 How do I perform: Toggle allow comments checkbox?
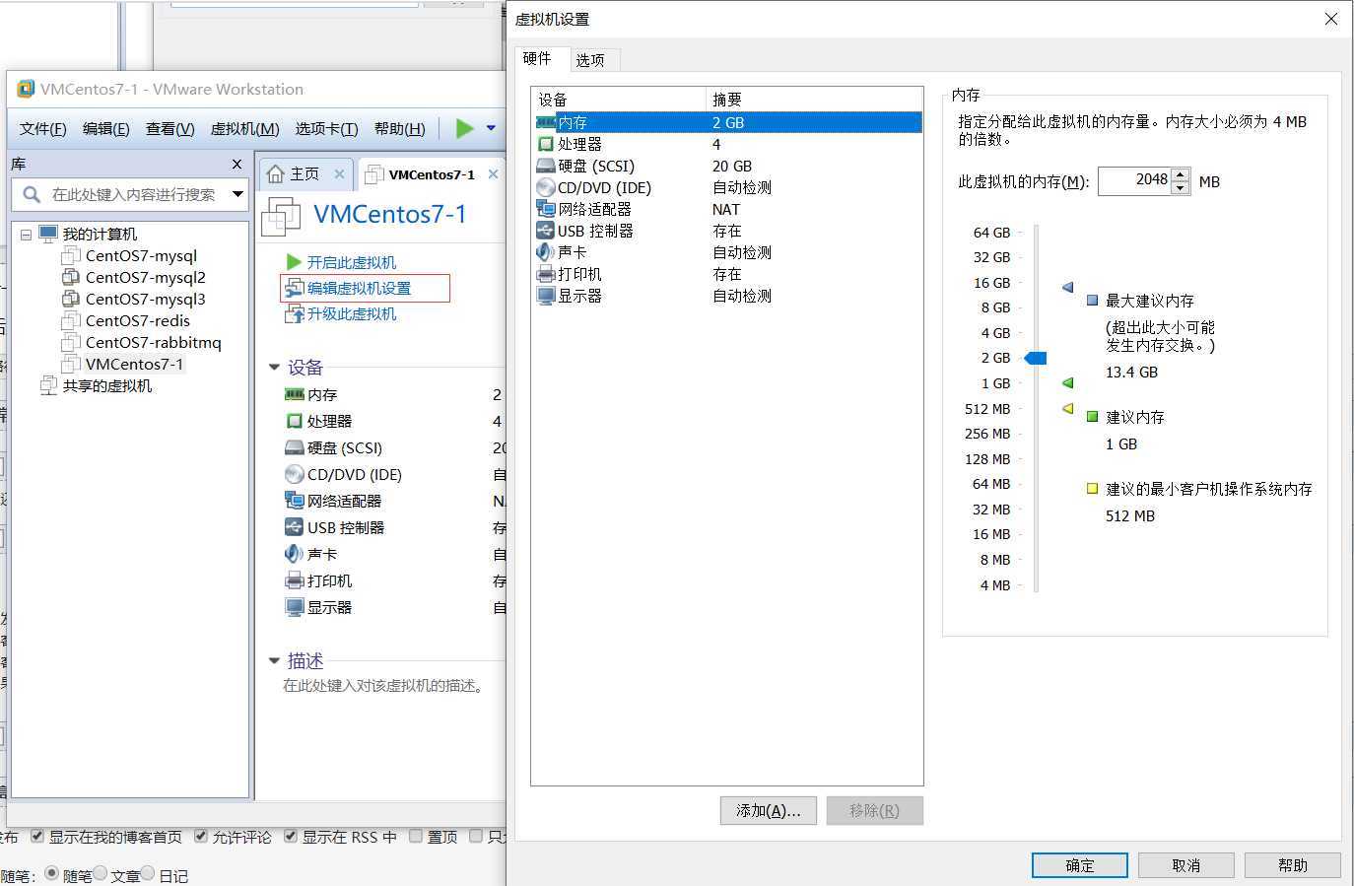click(201, 836)
